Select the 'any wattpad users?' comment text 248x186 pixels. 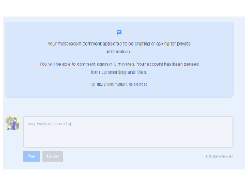pos(50,124)
